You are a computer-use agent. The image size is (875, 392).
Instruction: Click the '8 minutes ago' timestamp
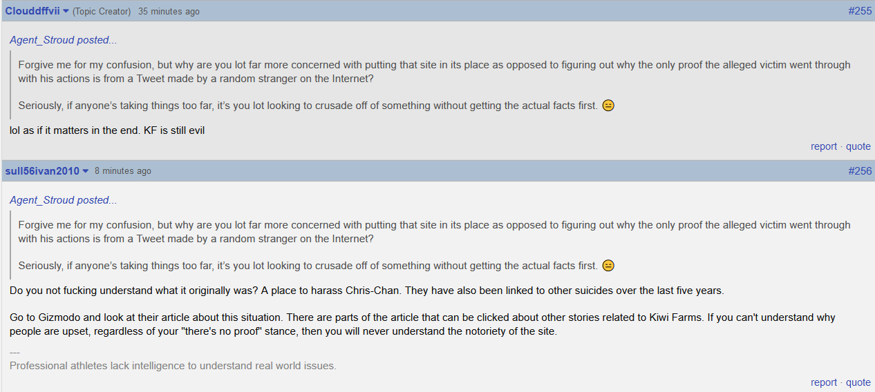tap(123, 171)
